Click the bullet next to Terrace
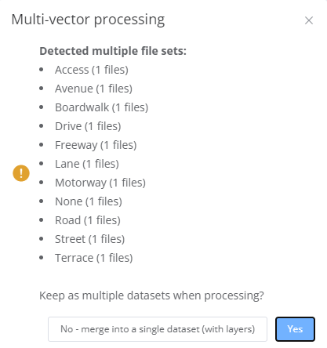Viewport: 327px width, 348px height. tap(42, 258)
